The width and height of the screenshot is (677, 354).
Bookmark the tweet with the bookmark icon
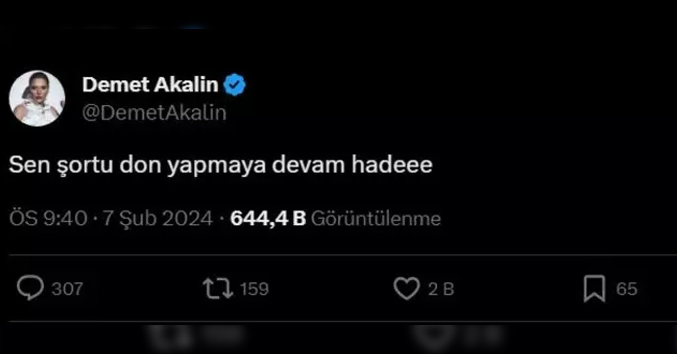point(594,289)
